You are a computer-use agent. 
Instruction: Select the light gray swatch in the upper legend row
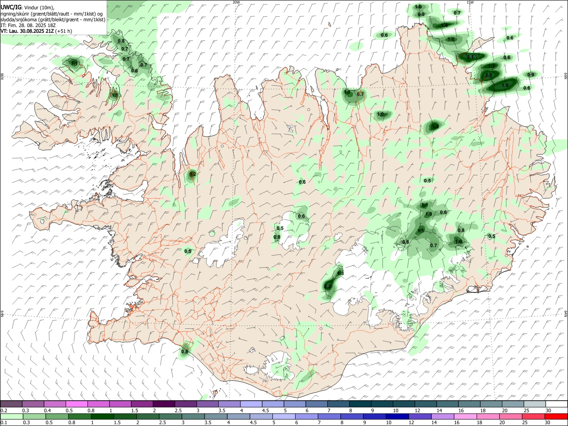[x=535, y=404]
